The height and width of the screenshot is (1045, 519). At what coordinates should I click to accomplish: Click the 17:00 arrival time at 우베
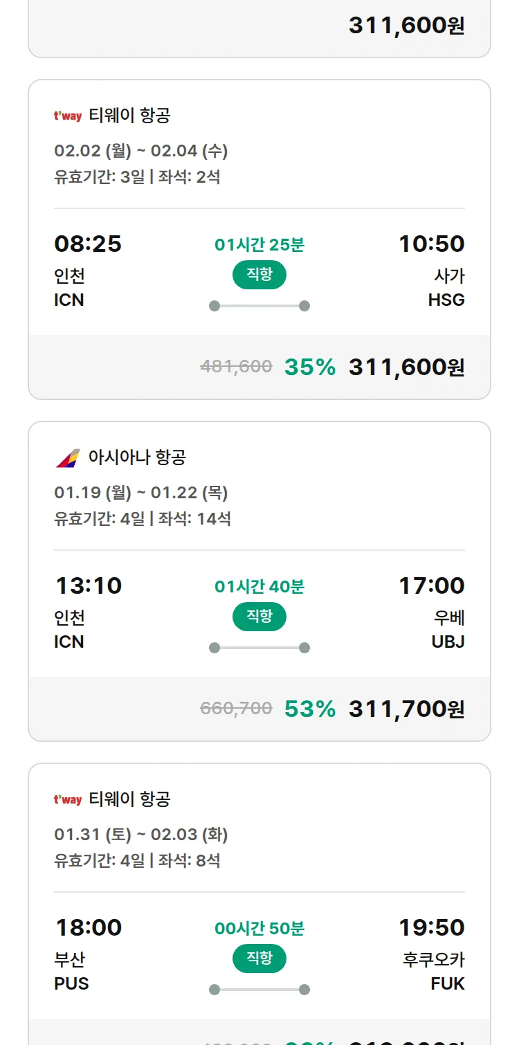pyautogui.click(x=431, y=585)
